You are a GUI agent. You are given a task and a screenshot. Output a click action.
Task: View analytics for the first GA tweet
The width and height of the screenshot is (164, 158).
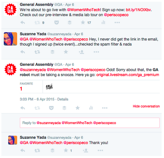point(103,22)
